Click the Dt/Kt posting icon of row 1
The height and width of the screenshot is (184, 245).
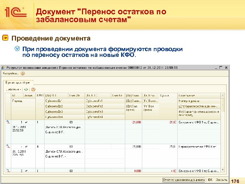tap(8, 122)
